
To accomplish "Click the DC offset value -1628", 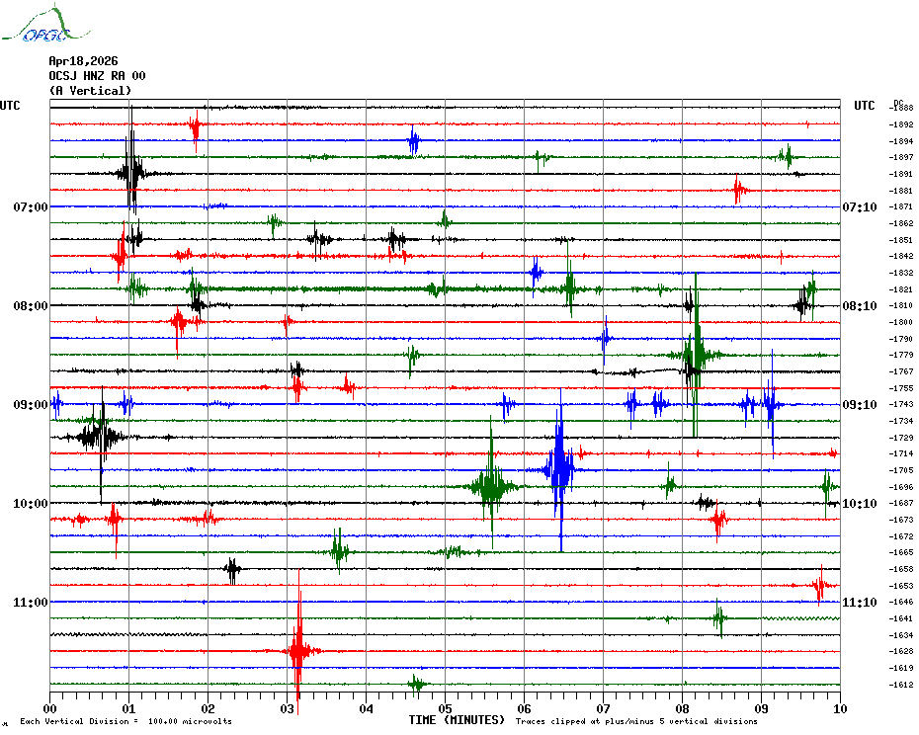I will pyautogui.click(x=901, y=651).
